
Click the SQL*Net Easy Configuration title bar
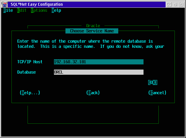(x=87, y=5)
